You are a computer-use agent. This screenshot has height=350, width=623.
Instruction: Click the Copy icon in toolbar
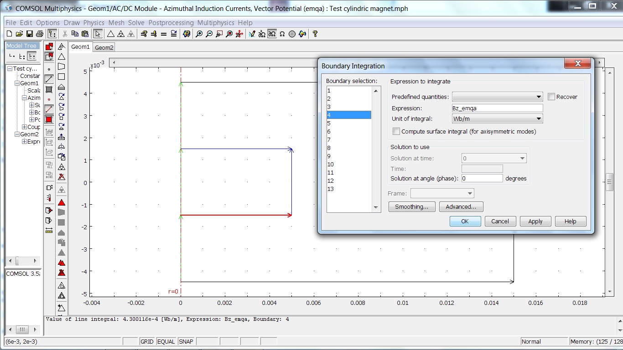point(75,34)
